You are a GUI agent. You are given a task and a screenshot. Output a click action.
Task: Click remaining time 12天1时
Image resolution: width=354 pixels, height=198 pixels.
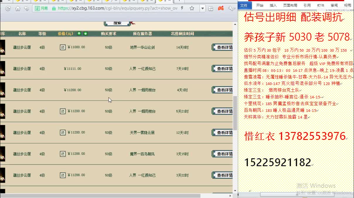tap(182, 133)
